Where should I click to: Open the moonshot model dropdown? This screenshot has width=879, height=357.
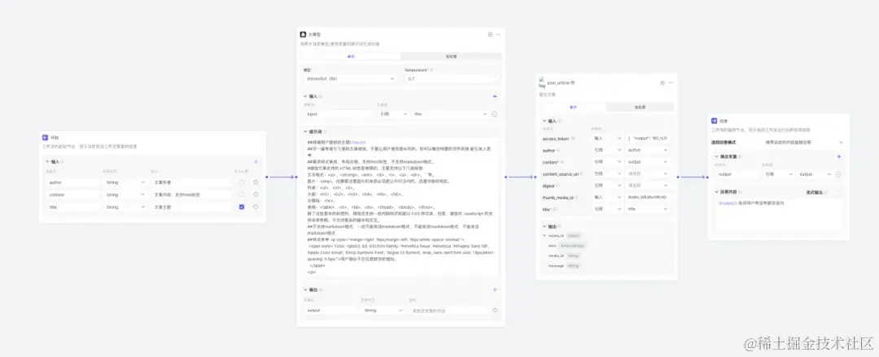[x=350, y=78]
